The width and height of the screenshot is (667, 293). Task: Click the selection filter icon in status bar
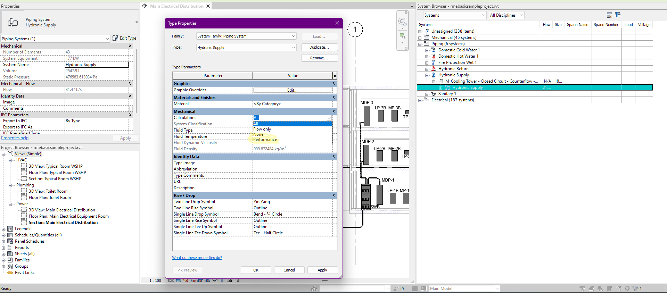click(x=636, y=288)
